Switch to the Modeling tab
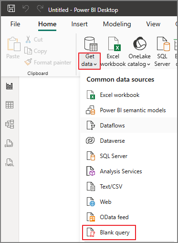This screenshot has height=243, width=178. 117,24
